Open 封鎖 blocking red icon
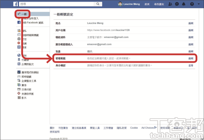The height and width of the screenshot is (140, 204). coord(19,43)
